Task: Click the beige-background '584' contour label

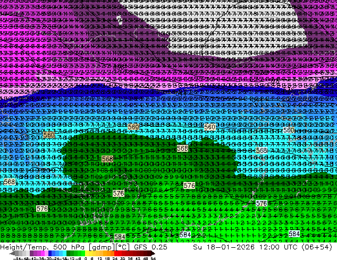Action: [120, 237]
